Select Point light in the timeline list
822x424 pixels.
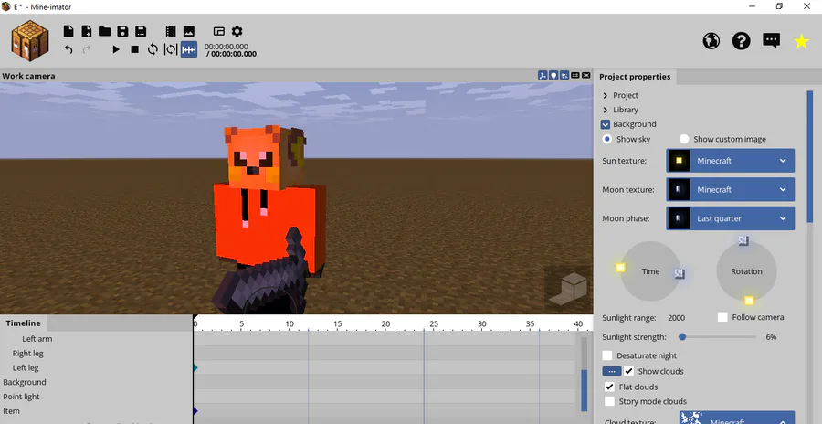coord(22,397)
